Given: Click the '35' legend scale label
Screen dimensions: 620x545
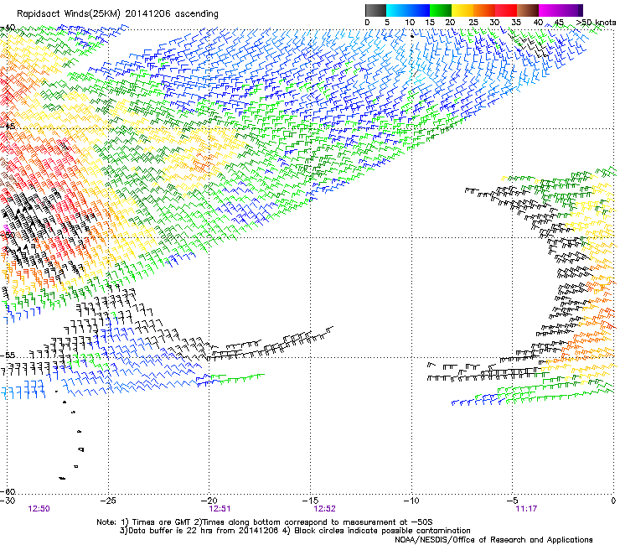Looking at the screenshot, I should click(x=516, y=22).
